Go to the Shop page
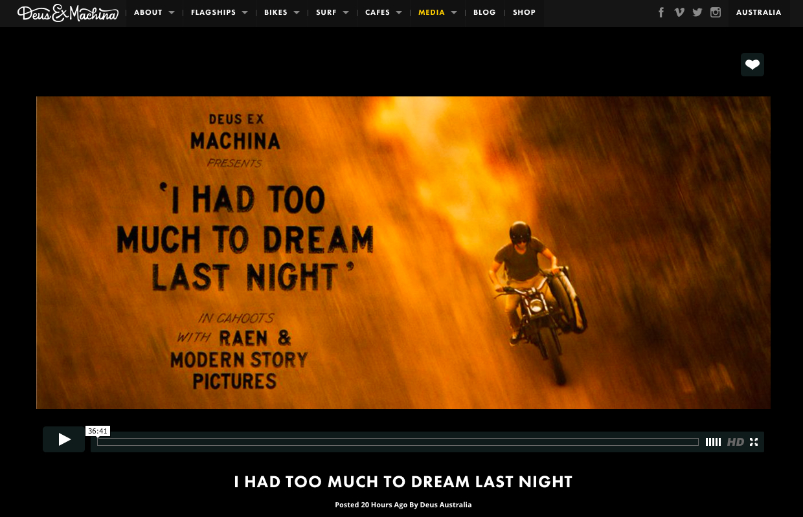 (524, 12)
